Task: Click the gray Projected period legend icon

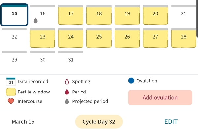Action: [x=66, y=101]
